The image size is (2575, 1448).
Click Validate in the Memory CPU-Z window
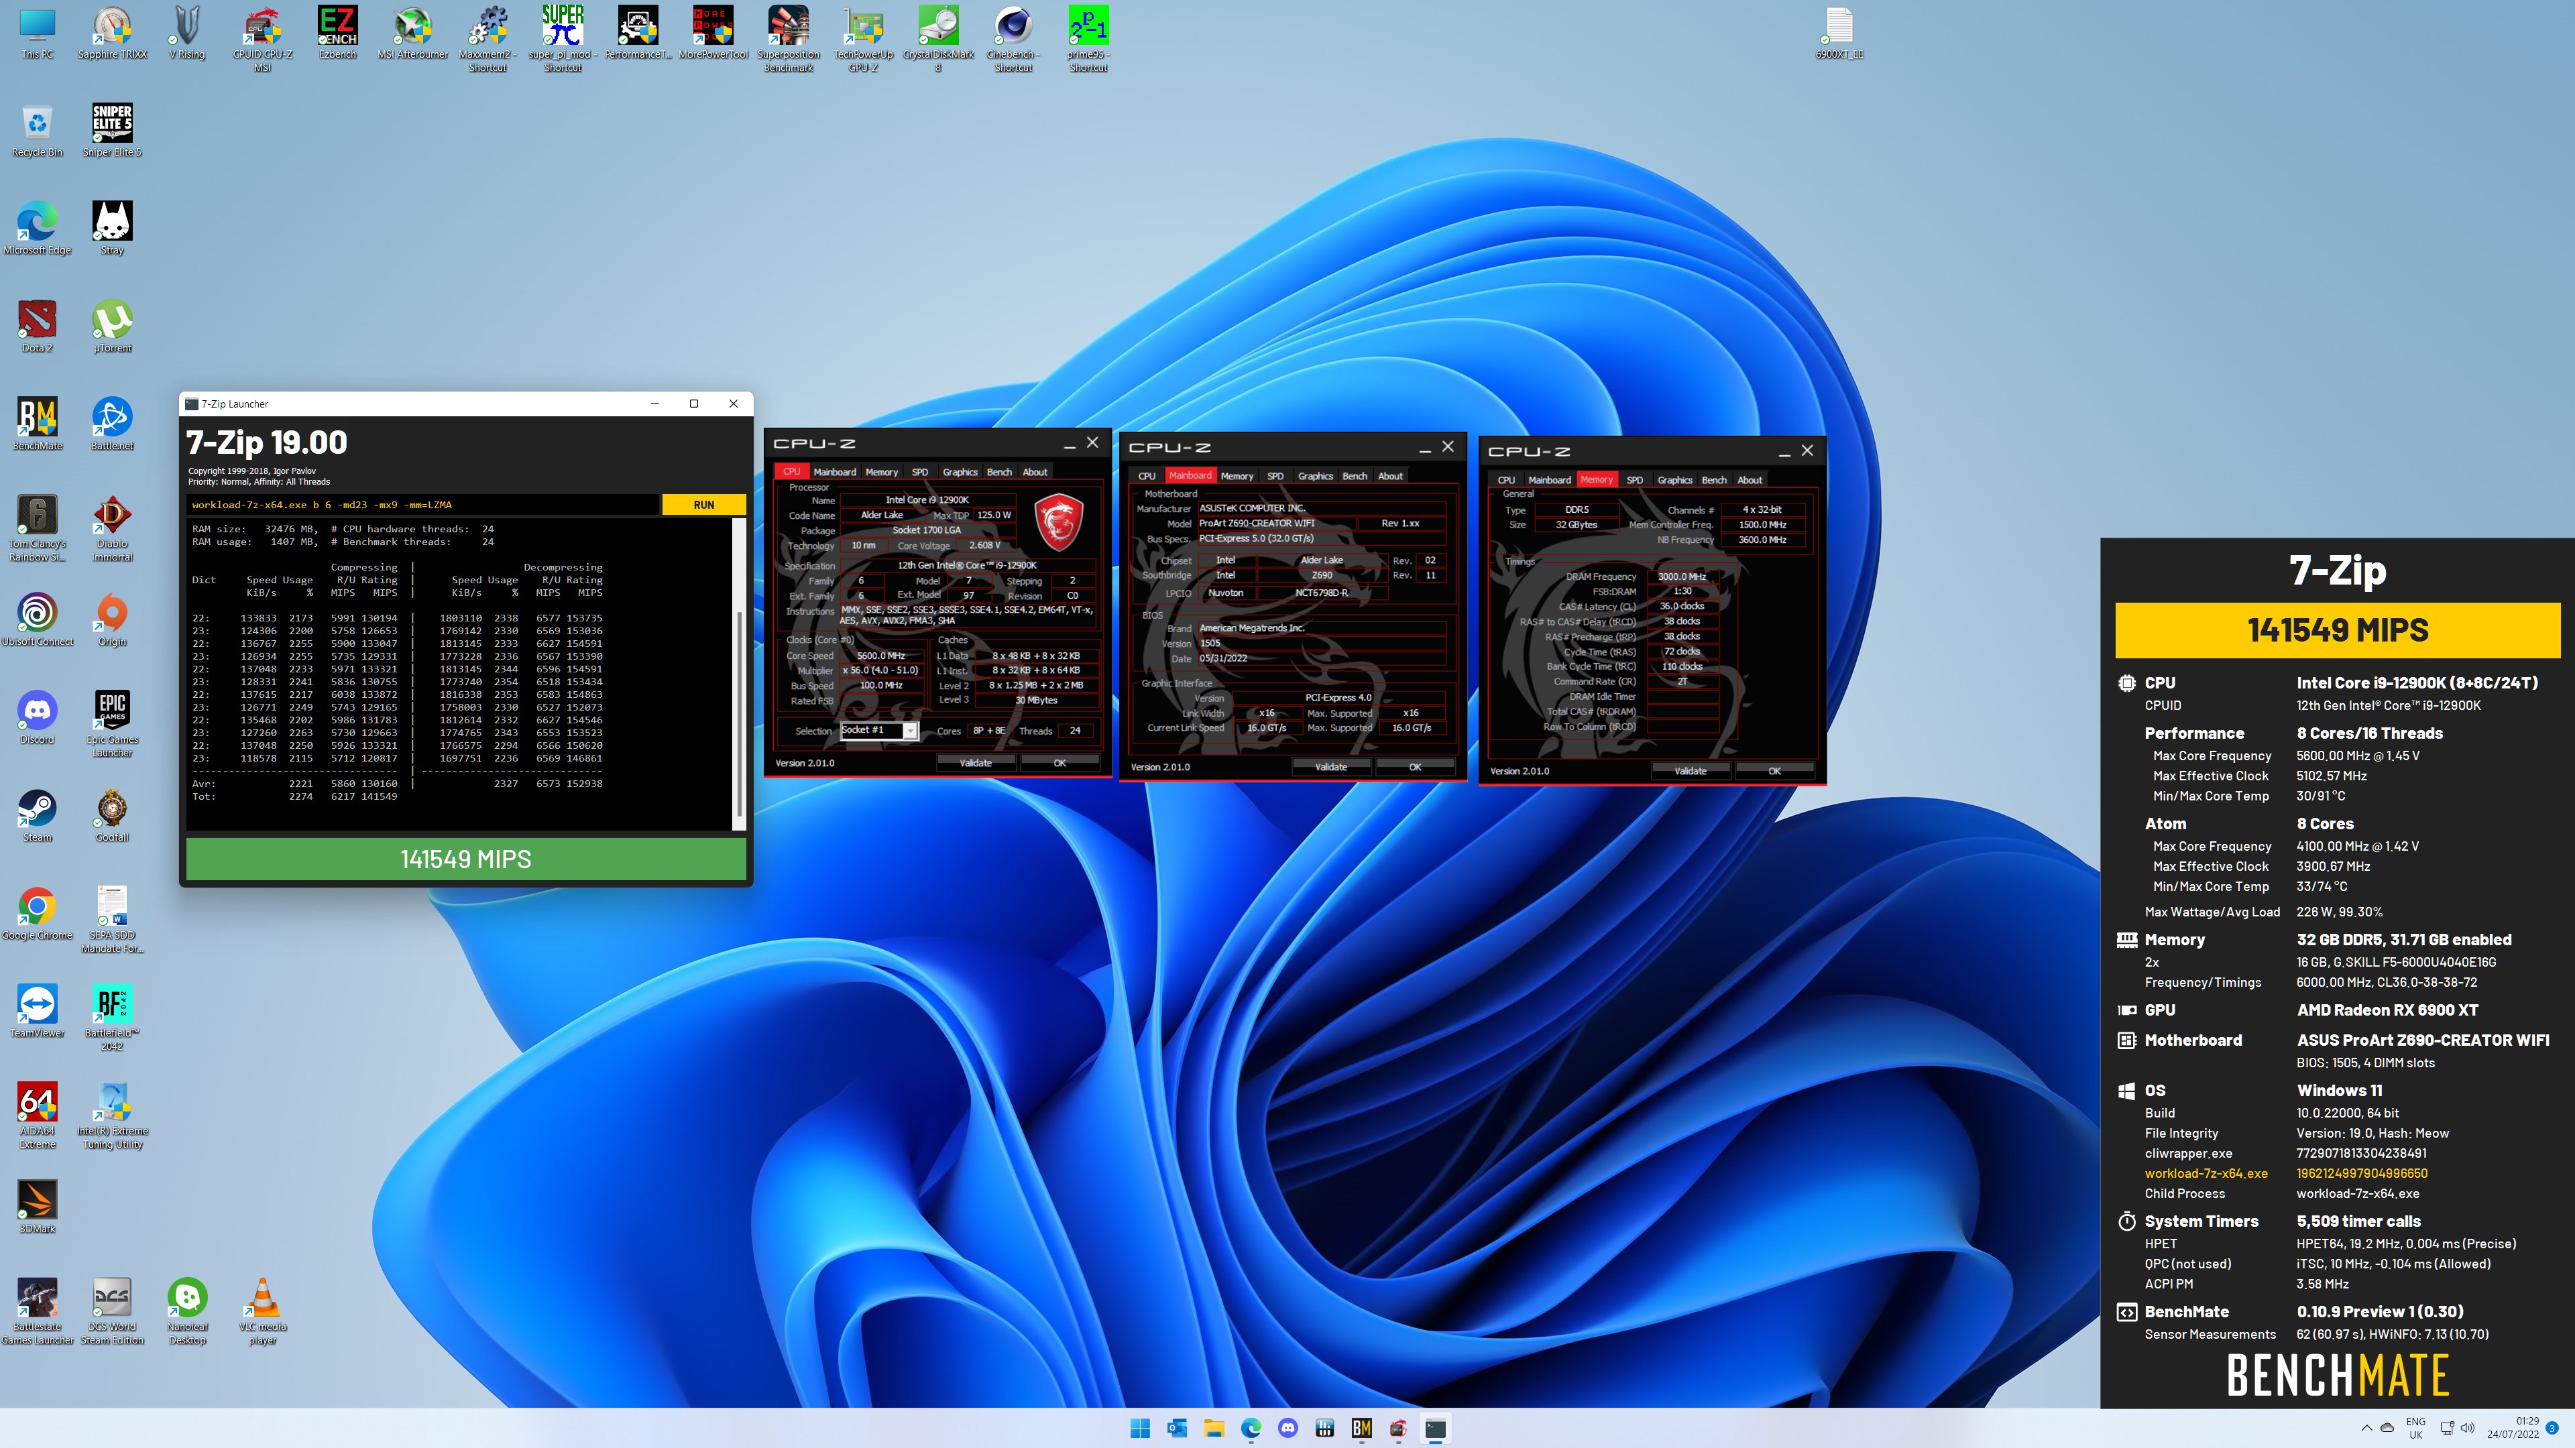pos(1691,772)
